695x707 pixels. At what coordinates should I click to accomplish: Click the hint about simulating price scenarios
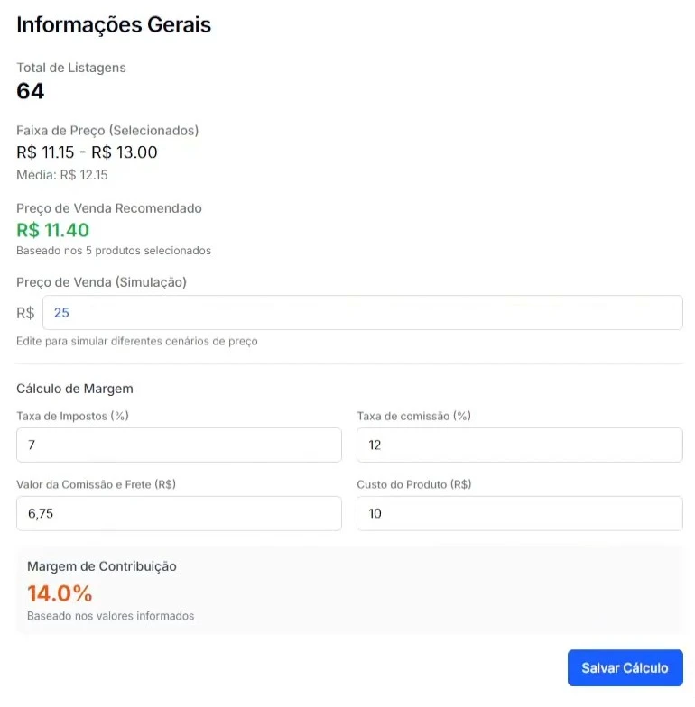coord(137,341)
